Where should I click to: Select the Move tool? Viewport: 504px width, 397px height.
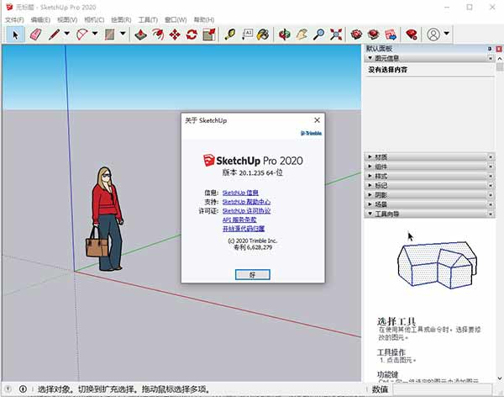pyautogui.click(x=175, y=34)
